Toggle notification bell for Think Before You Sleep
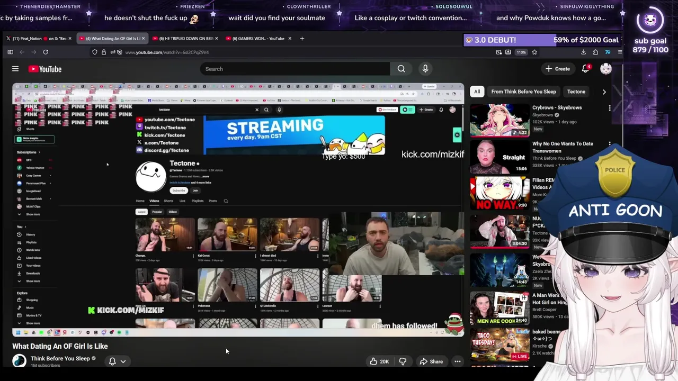Viewport: 678px width, 381px height. coord(112,361)
